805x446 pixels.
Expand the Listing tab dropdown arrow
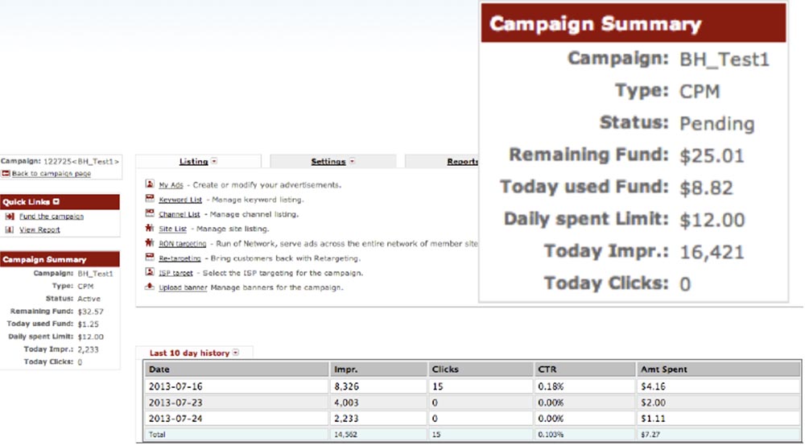coord(213,162)
